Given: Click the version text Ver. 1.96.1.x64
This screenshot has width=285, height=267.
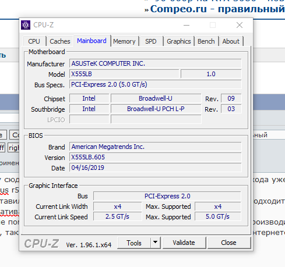Looking at the screenshot, I should coord(89,245).
